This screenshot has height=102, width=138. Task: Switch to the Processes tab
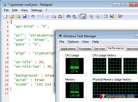coord(85,49)
